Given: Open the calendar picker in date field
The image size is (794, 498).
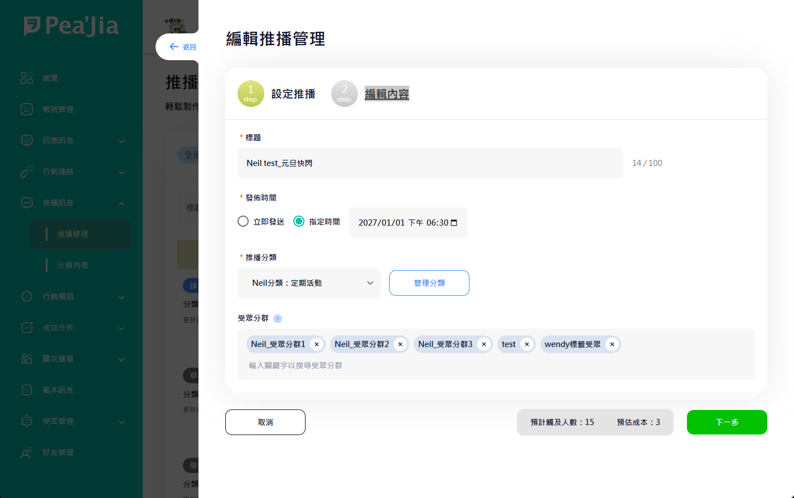Looking at the screenshot, I should click(454, 223).
